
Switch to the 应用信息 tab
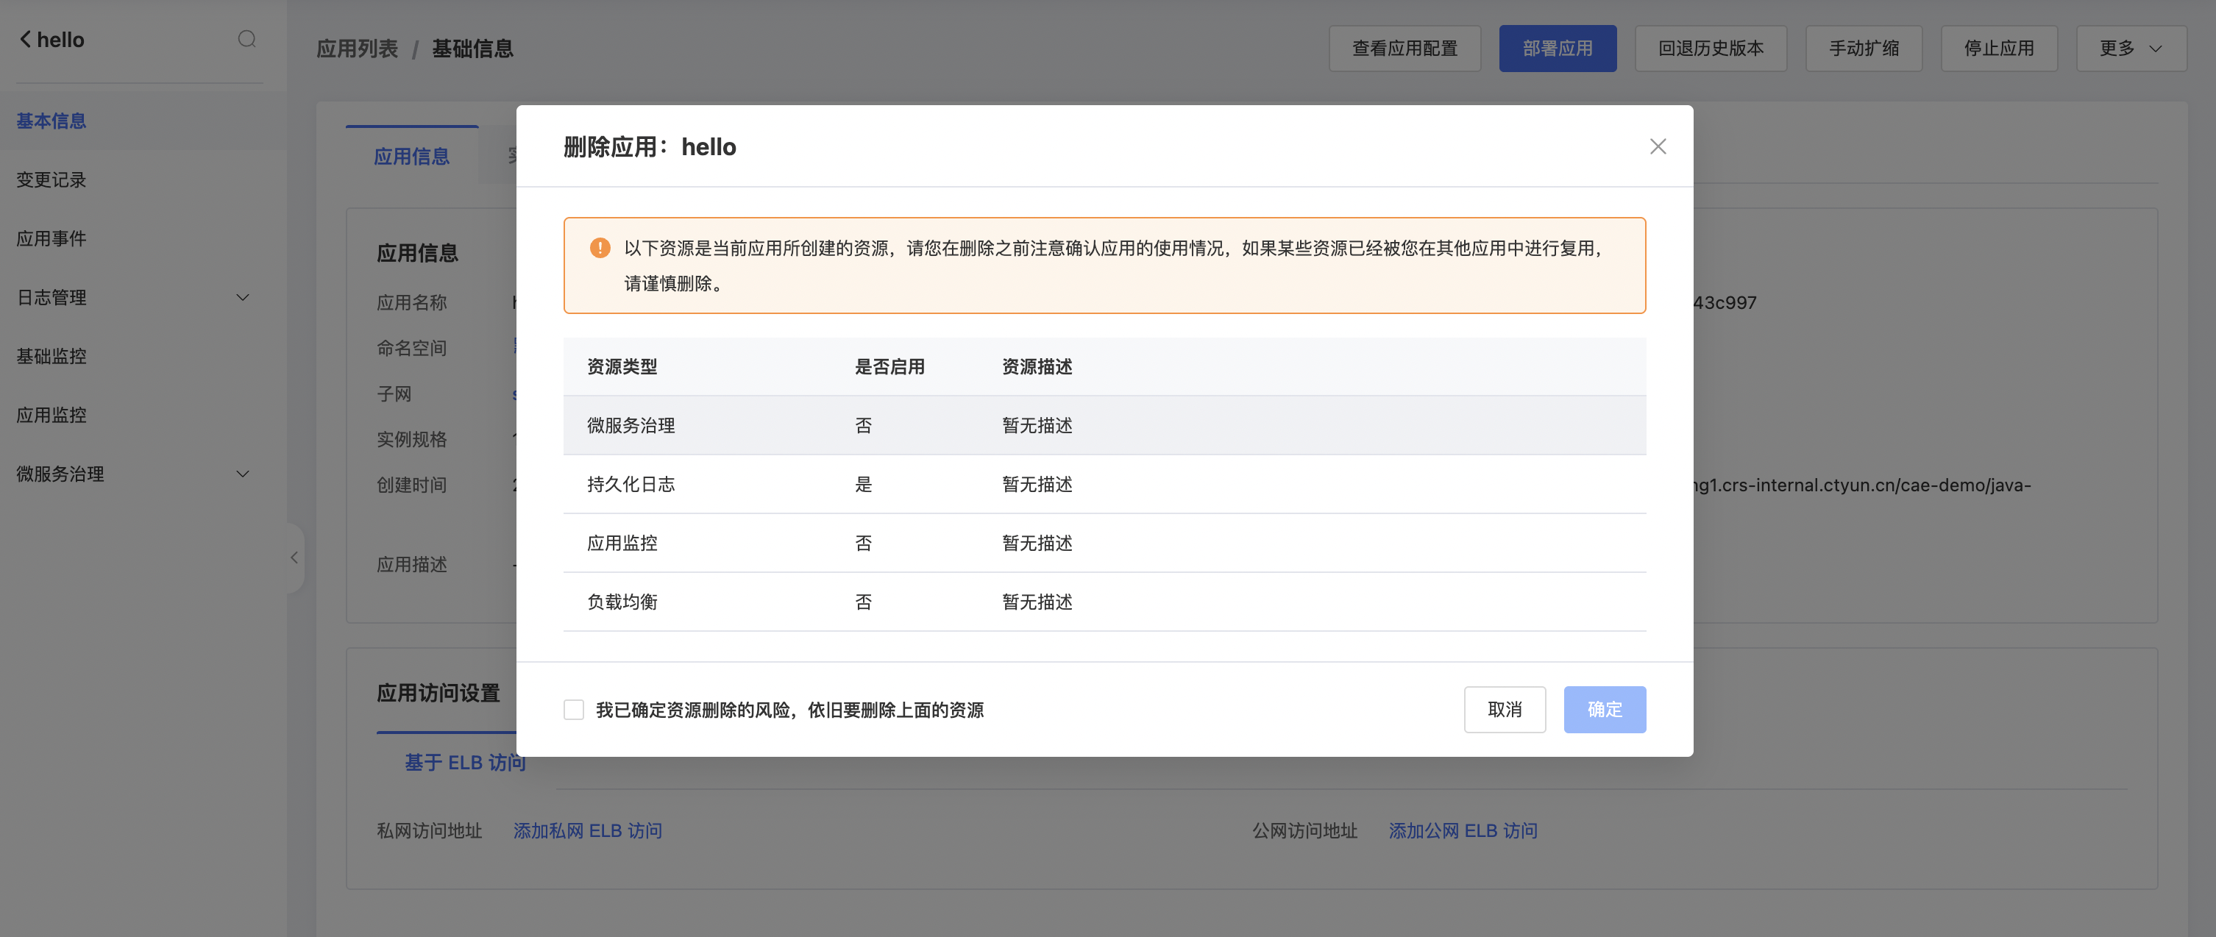411,157
